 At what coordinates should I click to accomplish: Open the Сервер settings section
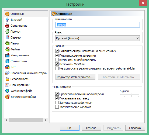(x=16, y=37)
